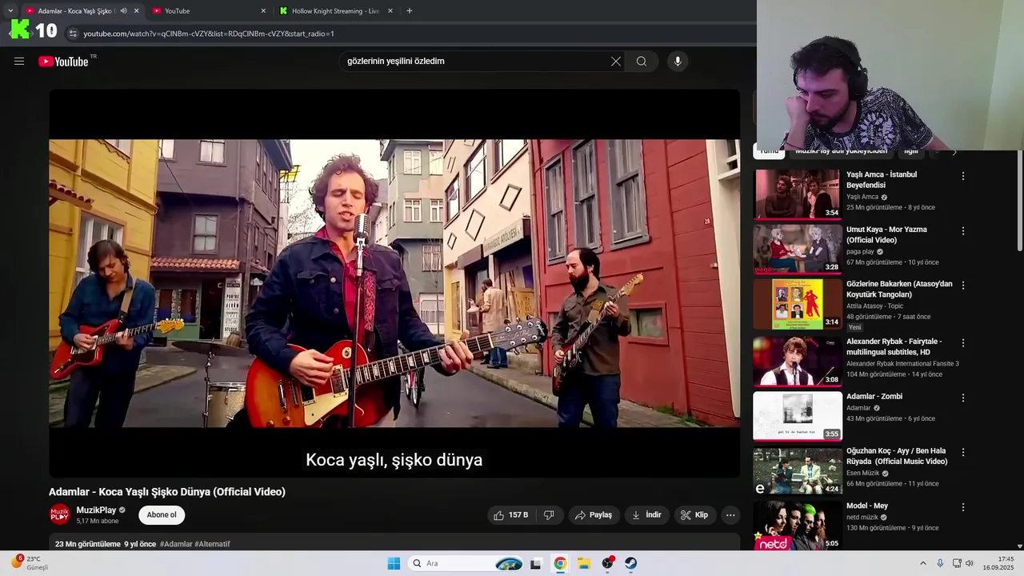Go to YouTube home via logo
Screen dimensions: 1024x576
click(63, 62)
